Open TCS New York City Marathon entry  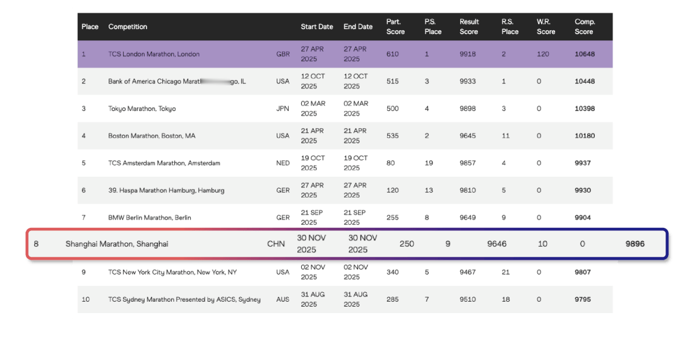[171, 272]
